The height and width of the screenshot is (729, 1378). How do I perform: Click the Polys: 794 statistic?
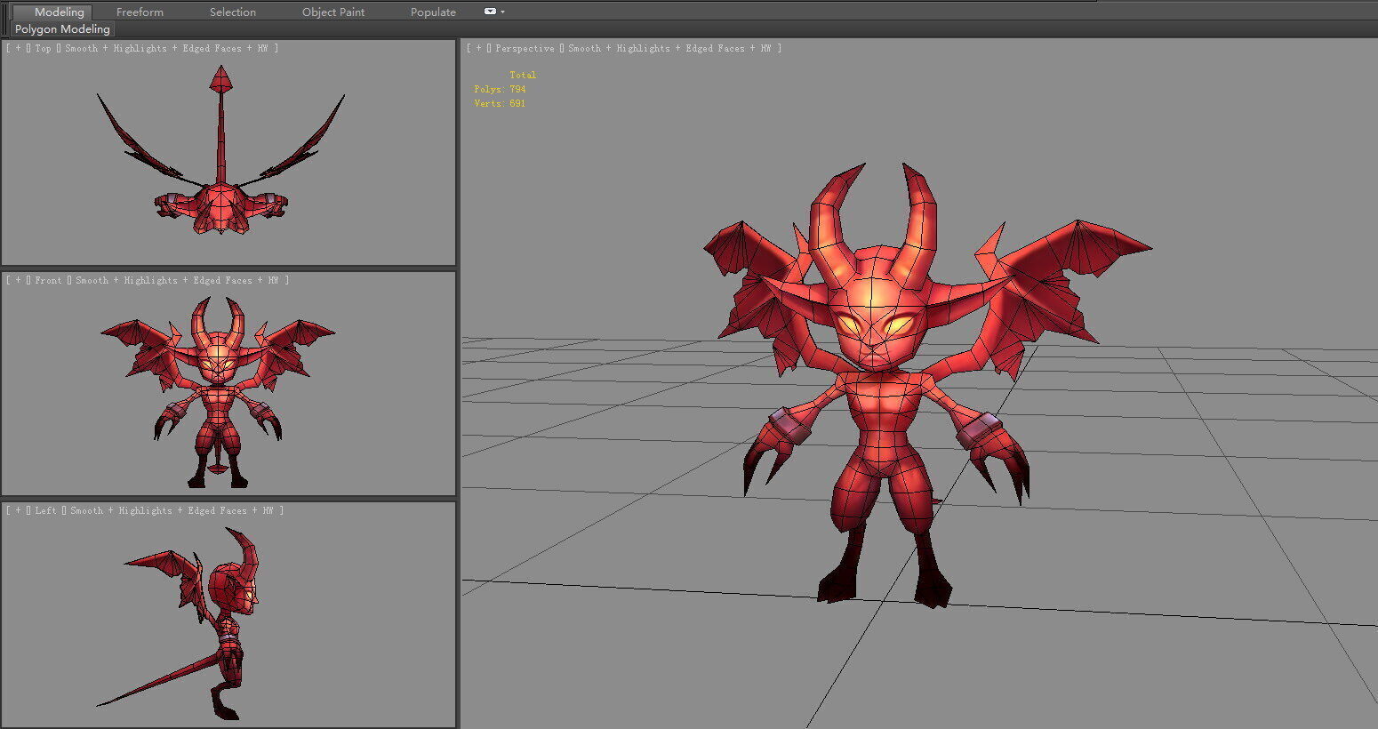pyautogui.click(x=500, y=90)
